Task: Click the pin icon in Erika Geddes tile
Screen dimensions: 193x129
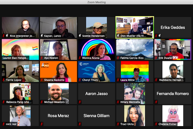Action: click(x=160, y=36)
